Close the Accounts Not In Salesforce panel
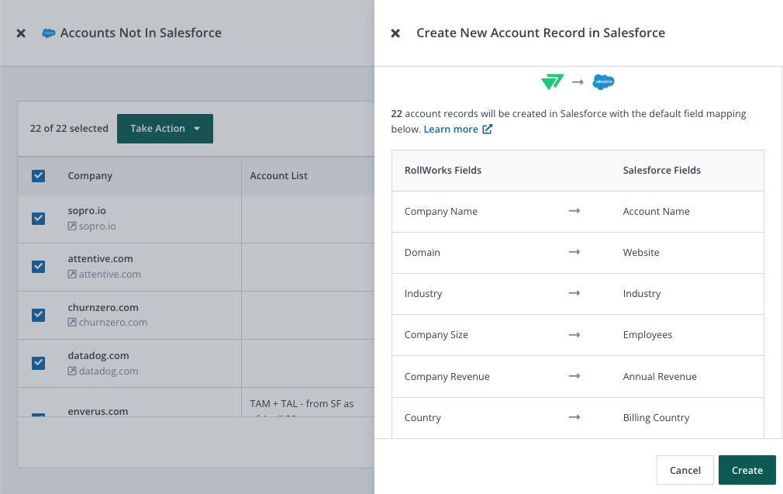The height and width of the screenshot is (494, 783). [x=21, y=33]
